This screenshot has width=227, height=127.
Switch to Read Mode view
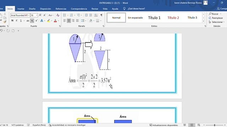(x=184, y=125)
